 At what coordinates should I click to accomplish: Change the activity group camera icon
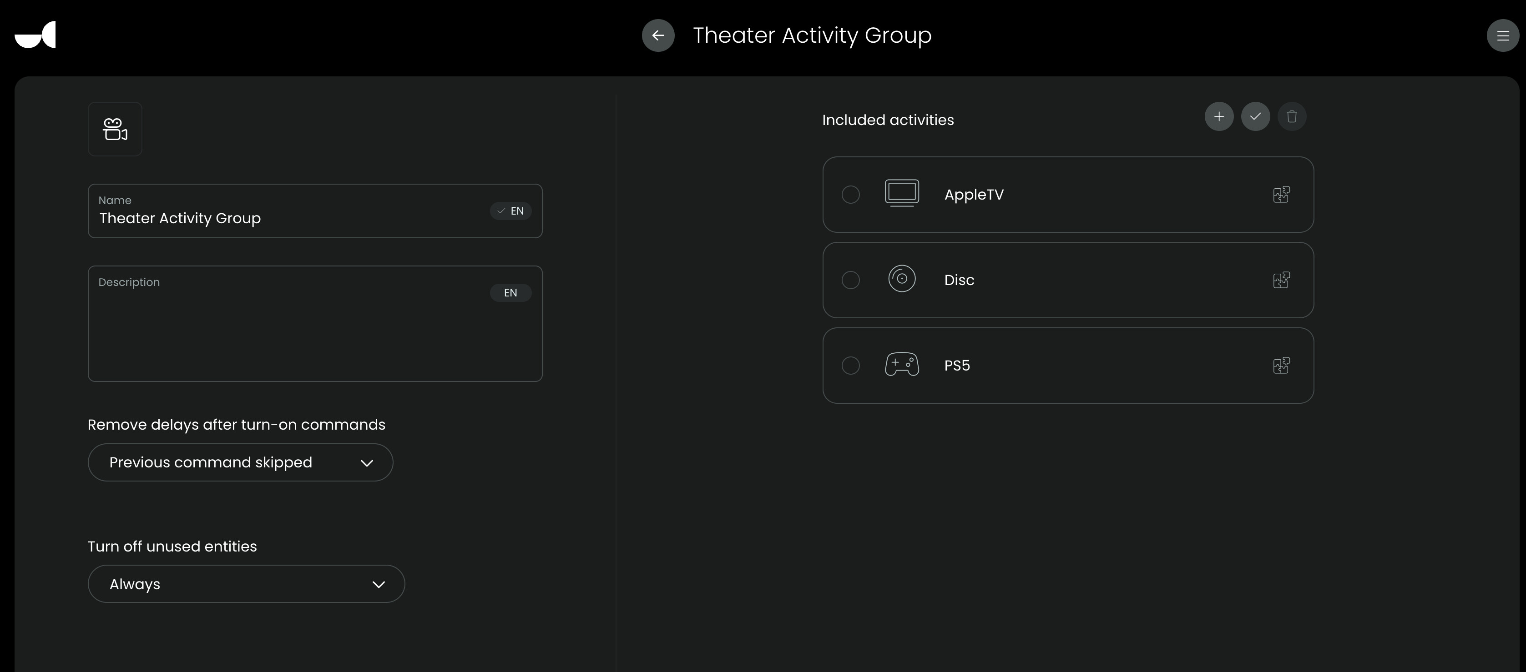pyautogui.click(x=115, y=129)
